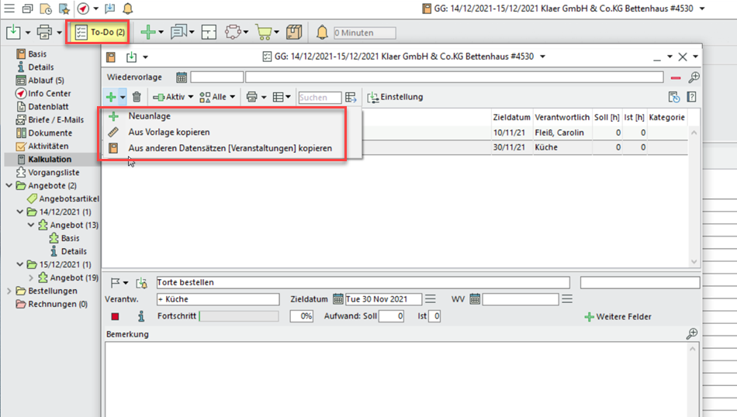Open the Aktiv filter dropdown
Viewport: 737px width, 417px height.
(x=173, y=98)
